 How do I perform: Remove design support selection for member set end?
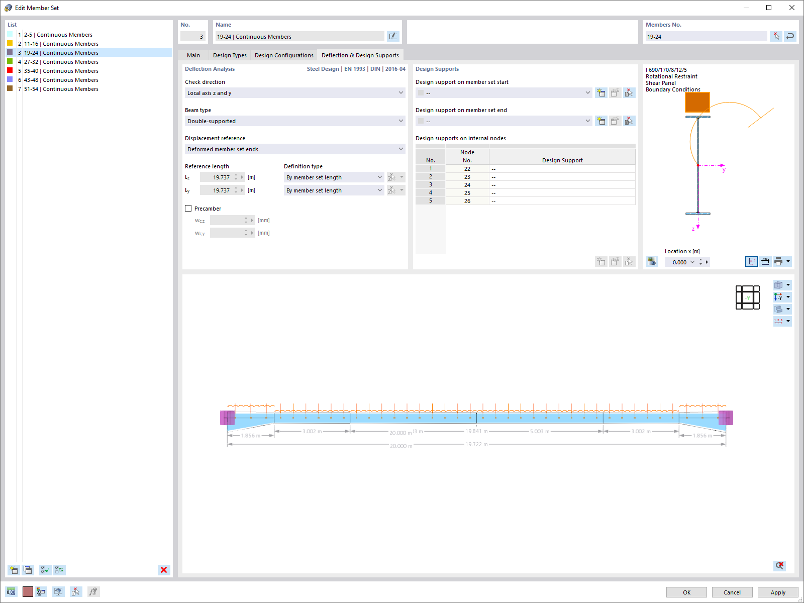629,121
